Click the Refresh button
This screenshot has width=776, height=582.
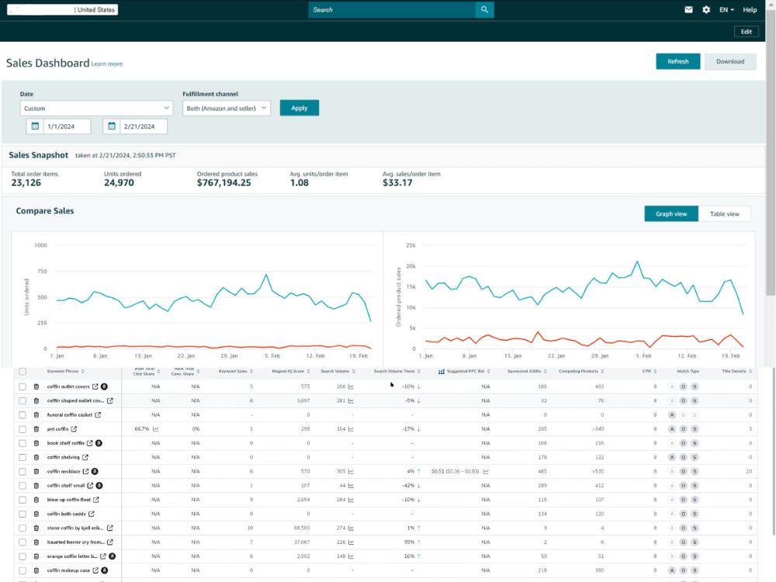point(678,61)
